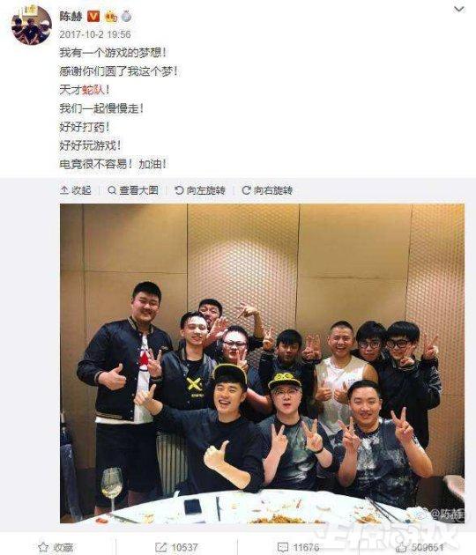Click the magnifier icon beside 查看大图

point(112,190)
